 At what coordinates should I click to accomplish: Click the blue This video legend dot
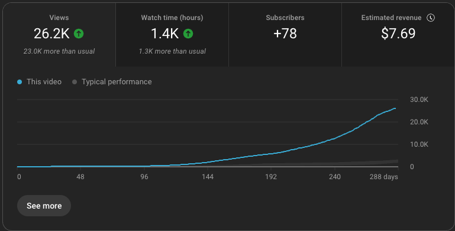point(20,82)
